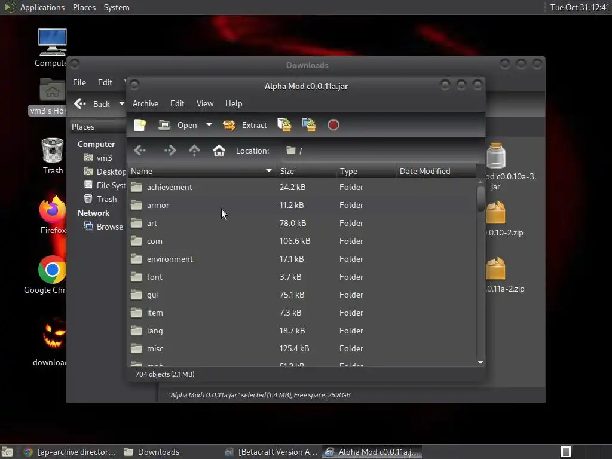This screenshot has width=612, height=459.
Task: Open the Places panel menu
Action: (x=84, y=7)
